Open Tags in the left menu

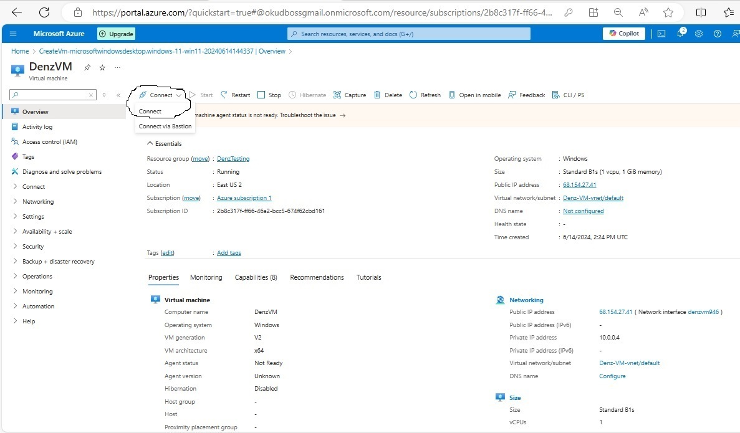pos(28,156)
